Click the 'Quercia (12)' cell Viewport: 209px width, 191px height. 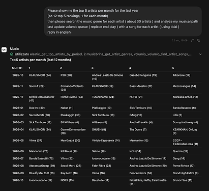[x=181, y=151]
